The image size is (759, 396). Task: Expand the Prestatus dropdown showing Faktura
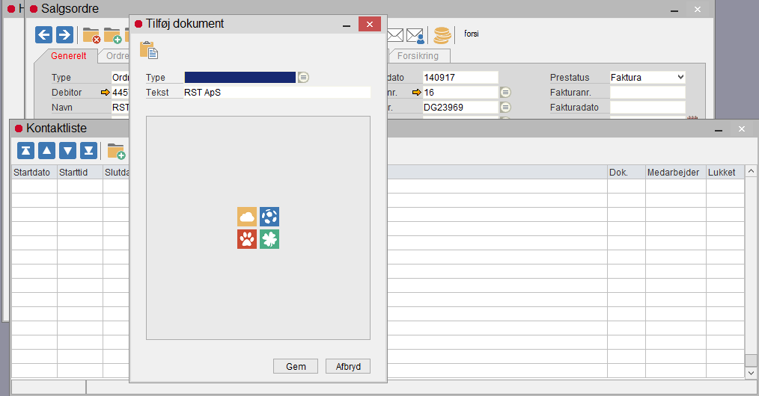pos(680,77)
